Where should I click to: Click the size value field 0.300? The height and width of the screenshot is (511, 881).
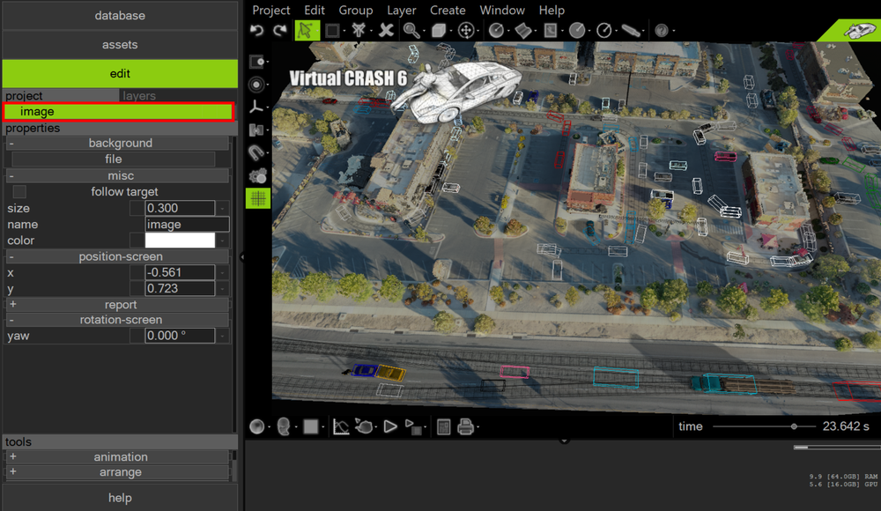coord(180,208)
